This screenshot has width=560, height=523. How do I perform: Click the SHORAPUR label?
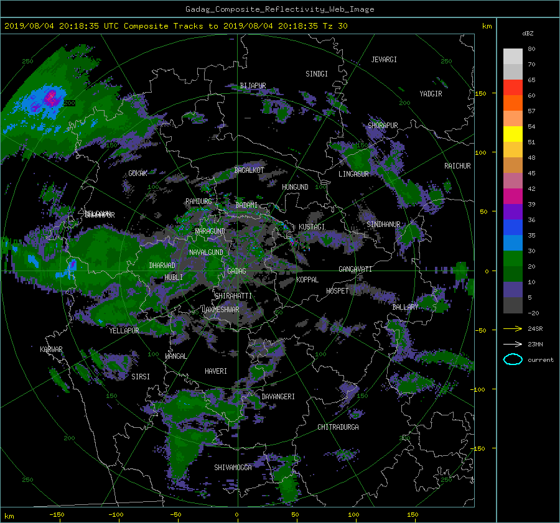pos(383,126)
